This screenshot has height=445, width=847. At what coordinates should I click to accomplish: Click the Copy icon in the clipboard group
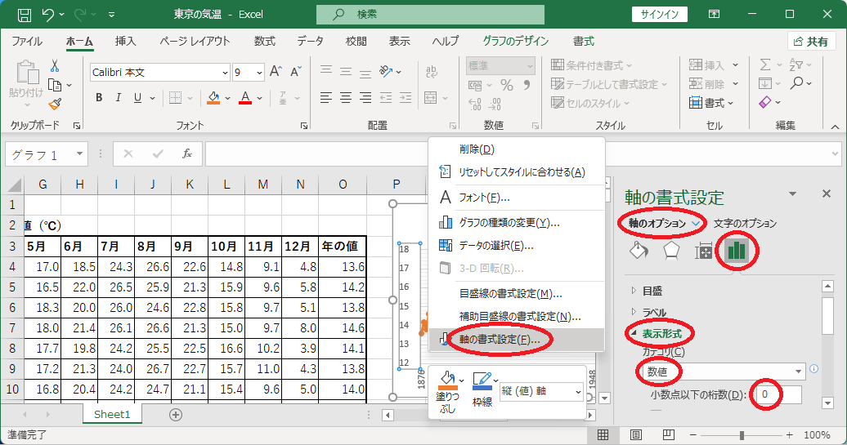[x=55, y=85]
